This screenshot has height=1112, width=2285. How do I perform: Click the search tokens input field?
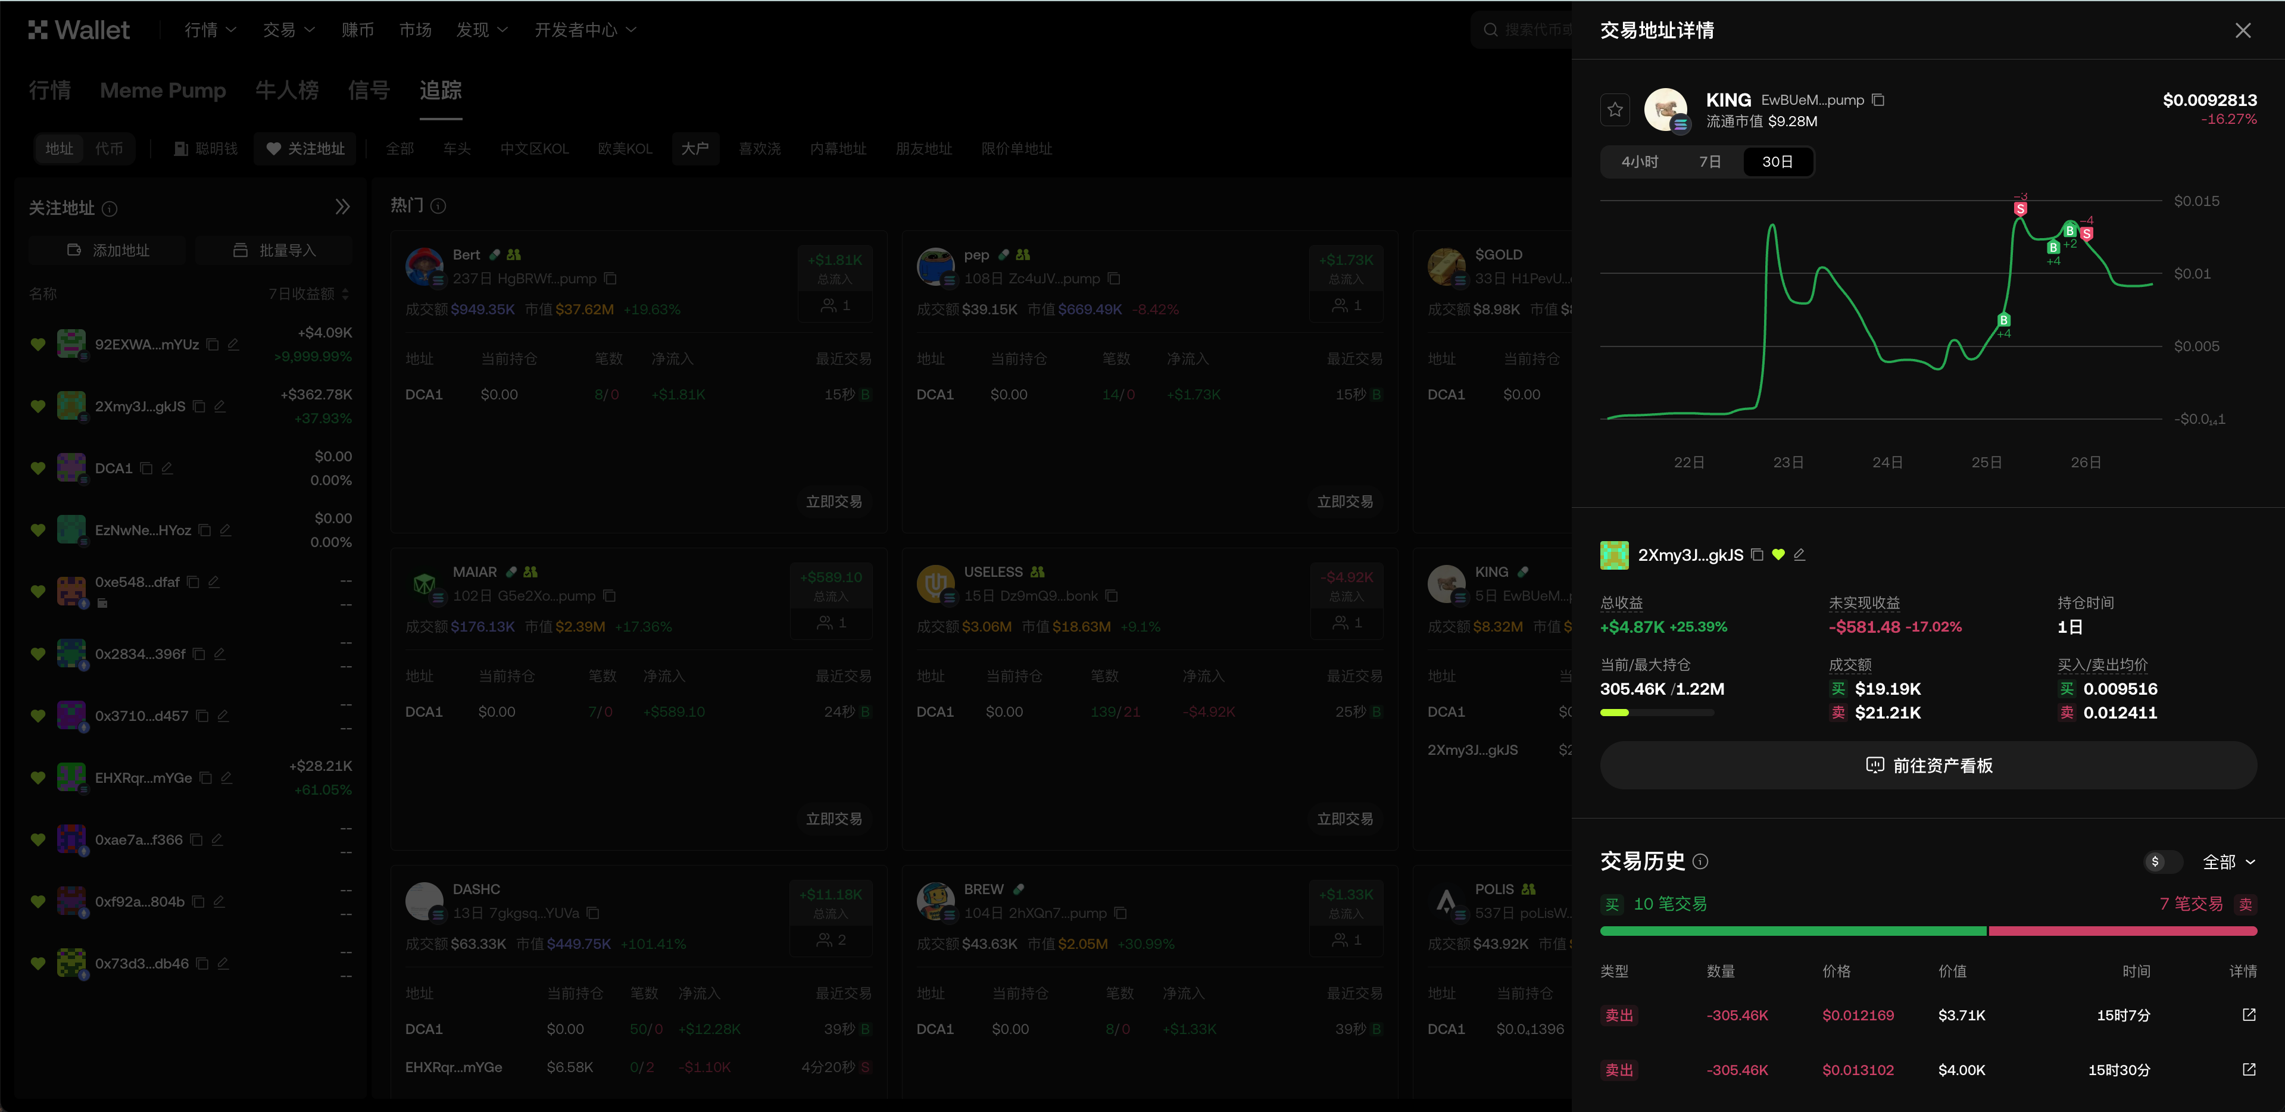[1526, 29]
